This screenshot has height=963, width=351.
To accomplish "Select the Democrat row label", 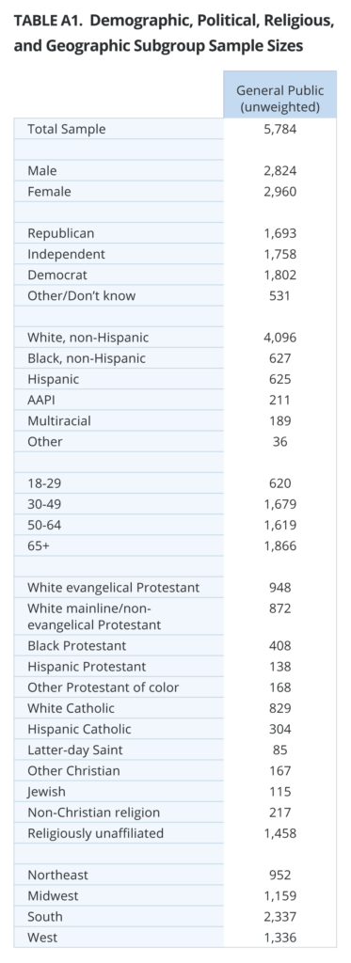I will click(x=57, y=276).
